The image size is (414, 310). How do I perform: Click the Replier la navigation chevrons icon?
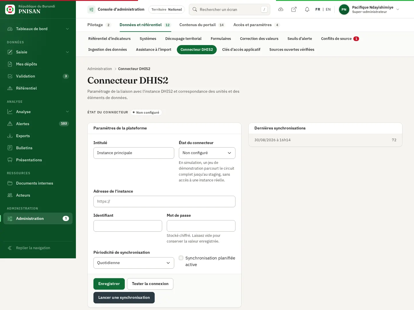[10, 248]
